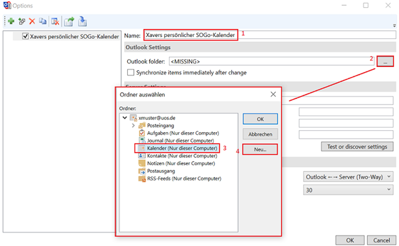Expand the Posteingang folder
Screen dimensions: 399x246
133,125
